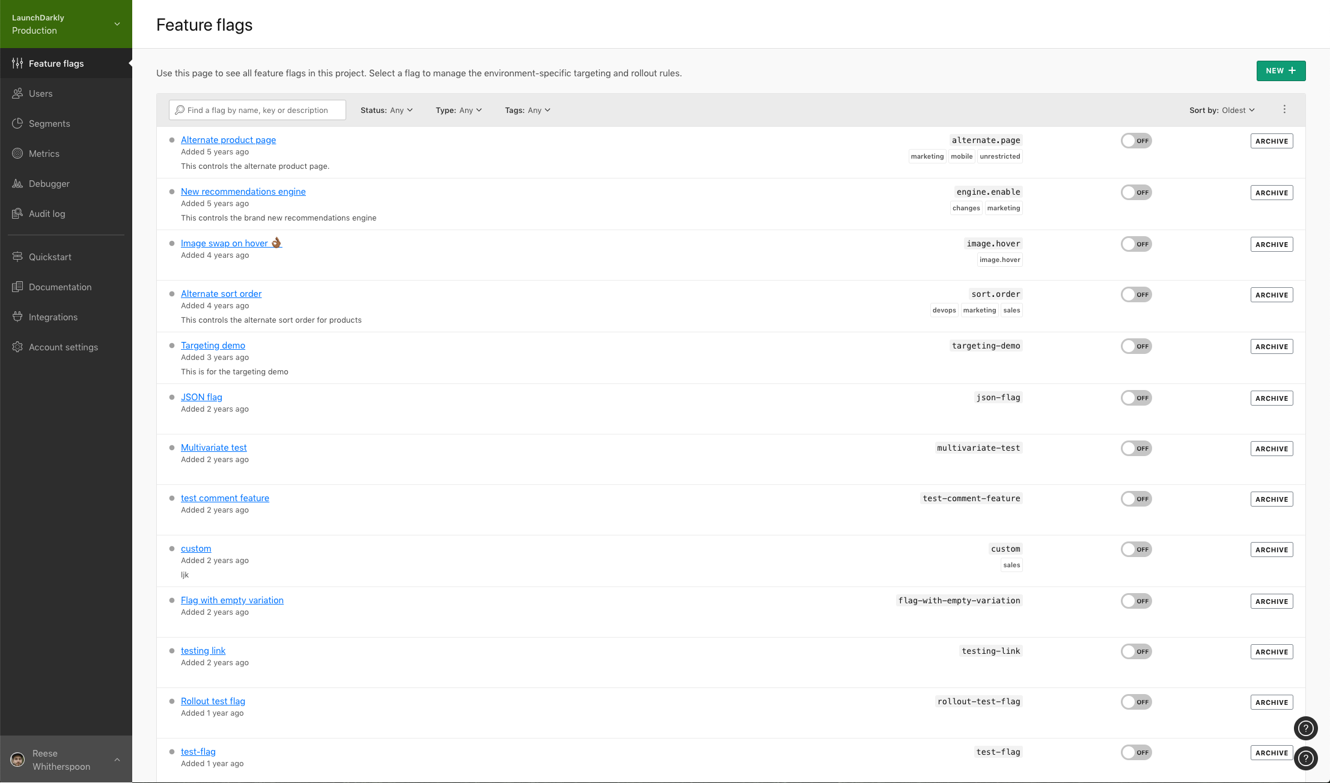Open the Audit log sidebar item
1330x783 pixels.
pyautogui.click(x=66, y=213)
